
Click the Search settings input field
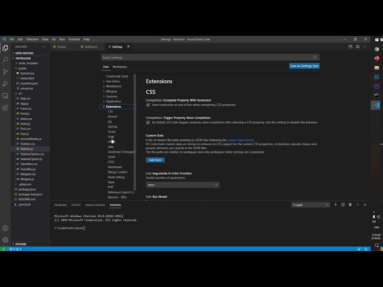coord(210,57)
